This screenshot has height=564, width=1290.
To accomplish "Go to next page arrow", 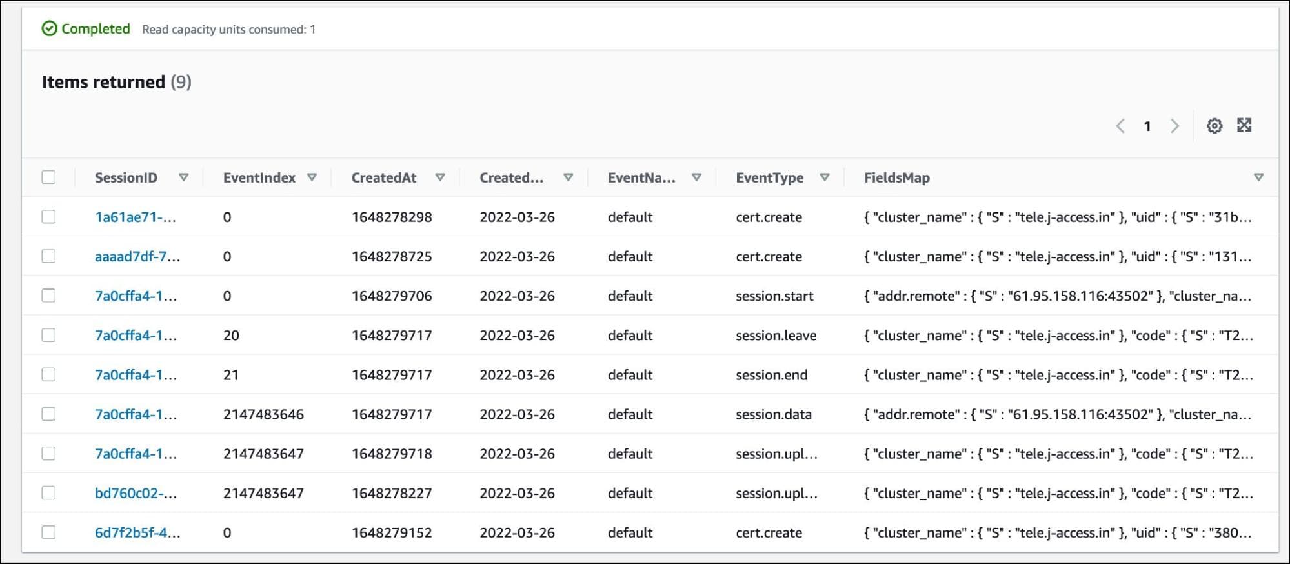I will click(x=1174, y=126).
